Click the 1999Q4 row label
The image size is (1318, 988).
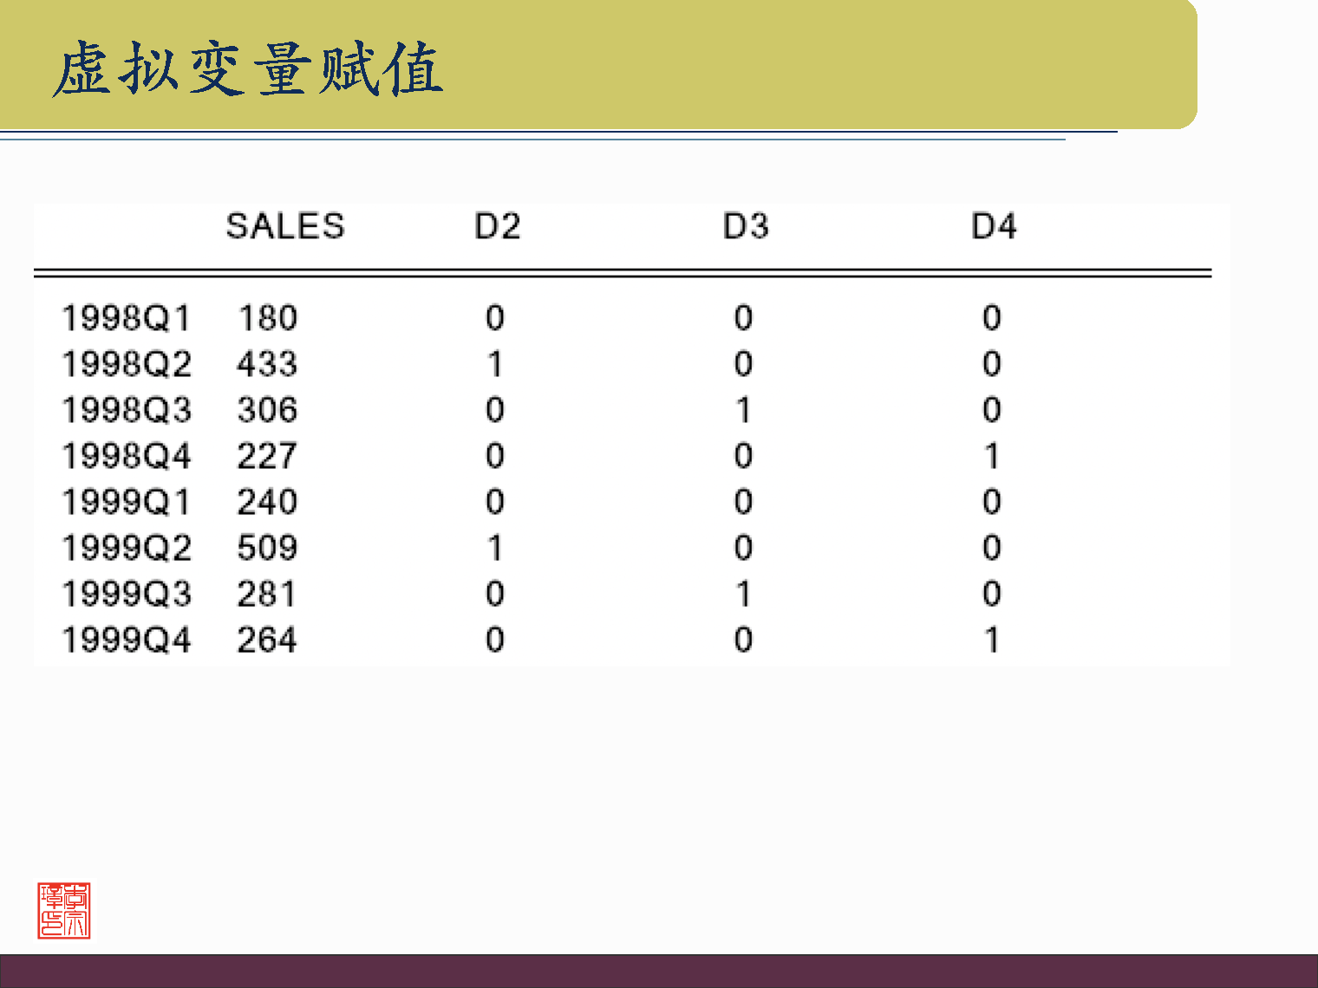coord(127,640)
